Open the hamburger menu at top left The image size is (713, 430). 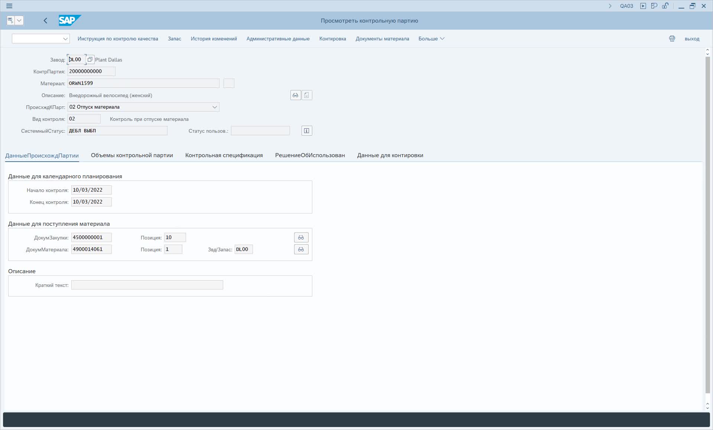click(x=9, y=6)
